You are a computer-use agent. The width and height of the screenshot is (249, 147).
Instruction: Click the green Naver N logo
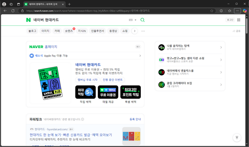click(x=28, y=20)
